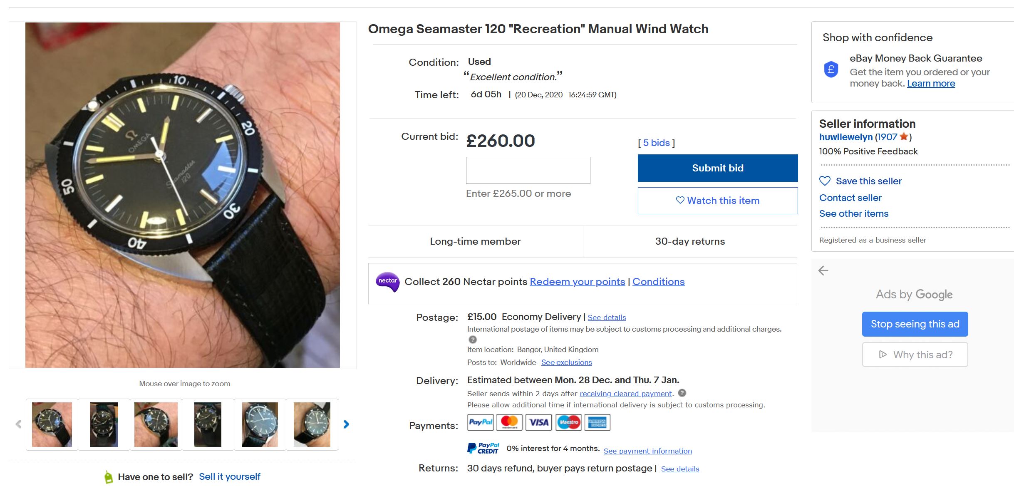
Task: Open the 5 bids history link
Action: (x=656, y=143)
